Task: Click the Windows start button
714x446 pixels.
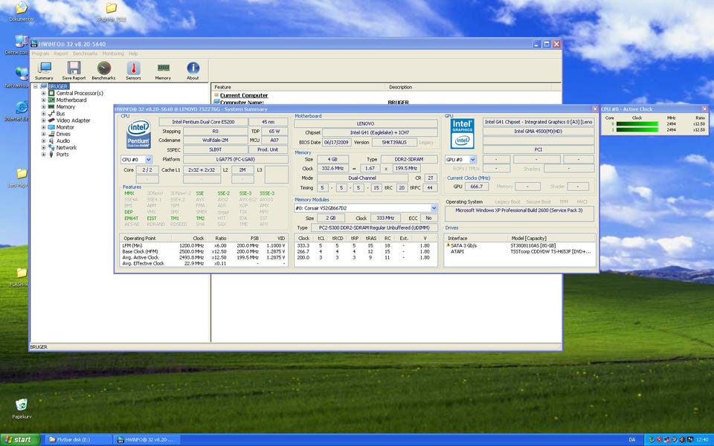Action: pyautogui.click(x=20, y=439)
